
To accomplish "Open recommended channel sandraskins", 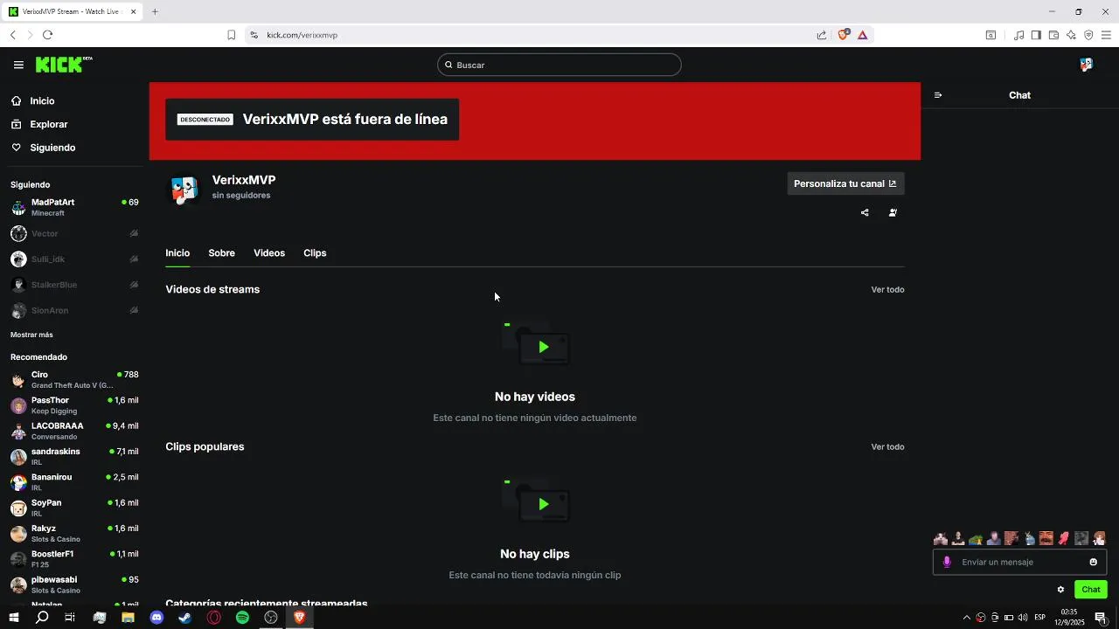I will (x=74, y=457).
